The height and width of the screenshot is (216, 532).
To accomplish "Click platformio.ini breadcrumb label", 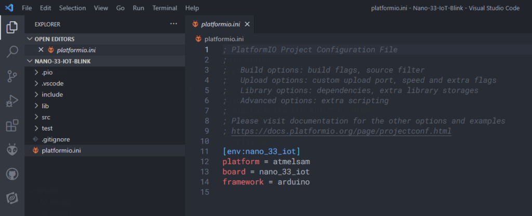I will (224, 39).
